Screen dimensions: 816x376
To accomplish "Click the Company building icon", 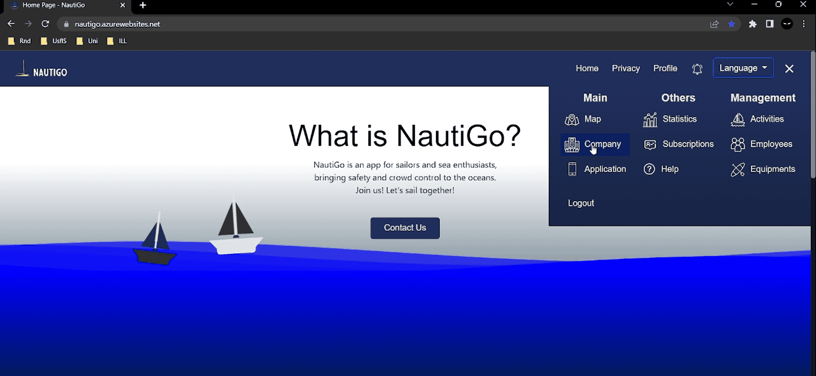I will coord(572,145).
